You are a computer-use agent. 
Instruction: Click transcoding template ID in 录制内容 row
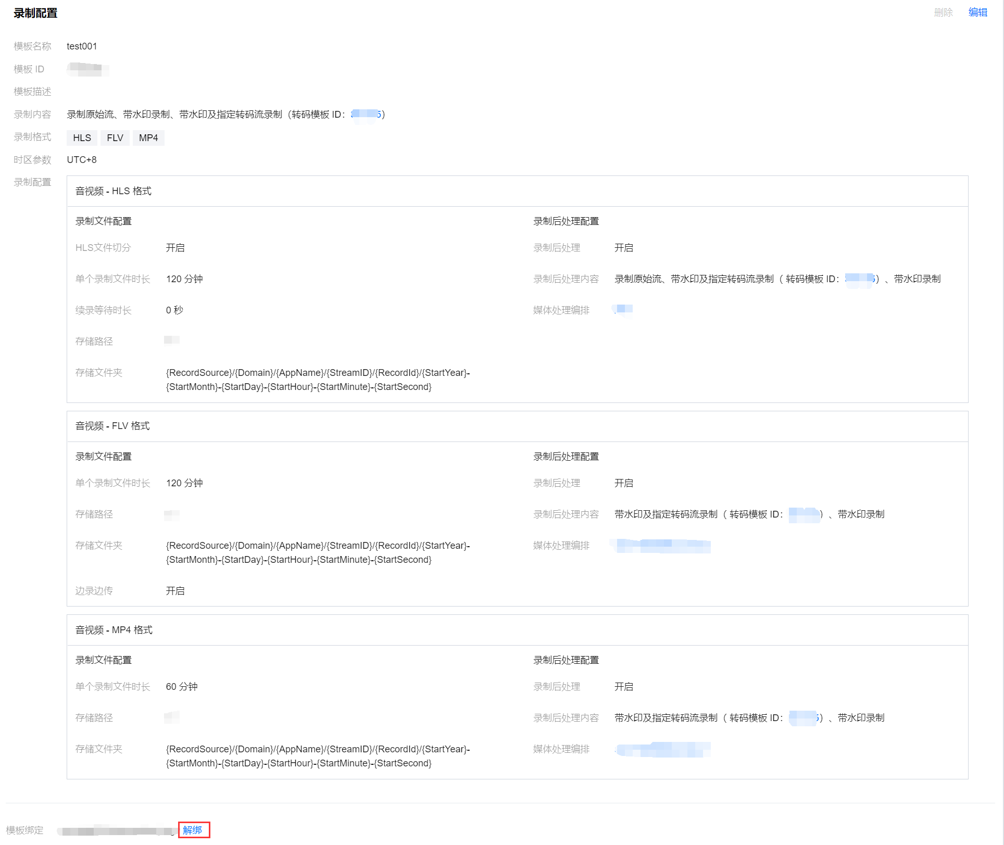[x=366, y=114]
